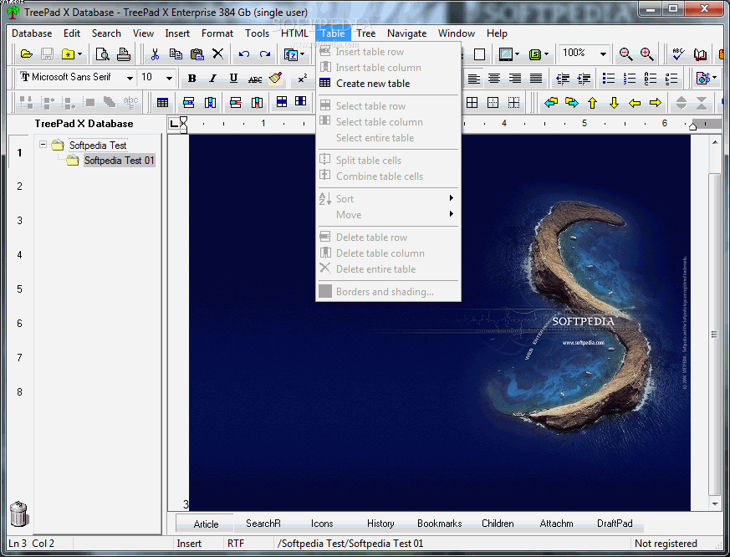Toggle italic formatting
Screen dimensions: 730x557
tap(212, 79)
